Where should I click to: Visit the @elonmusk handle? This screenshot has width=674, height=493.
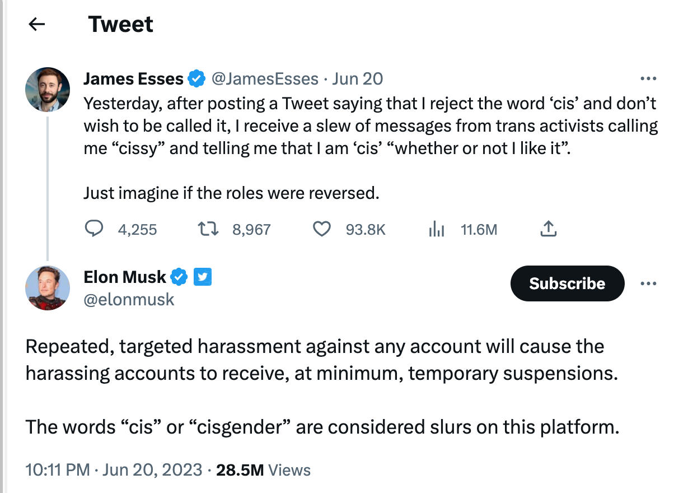tap(129, 300)
